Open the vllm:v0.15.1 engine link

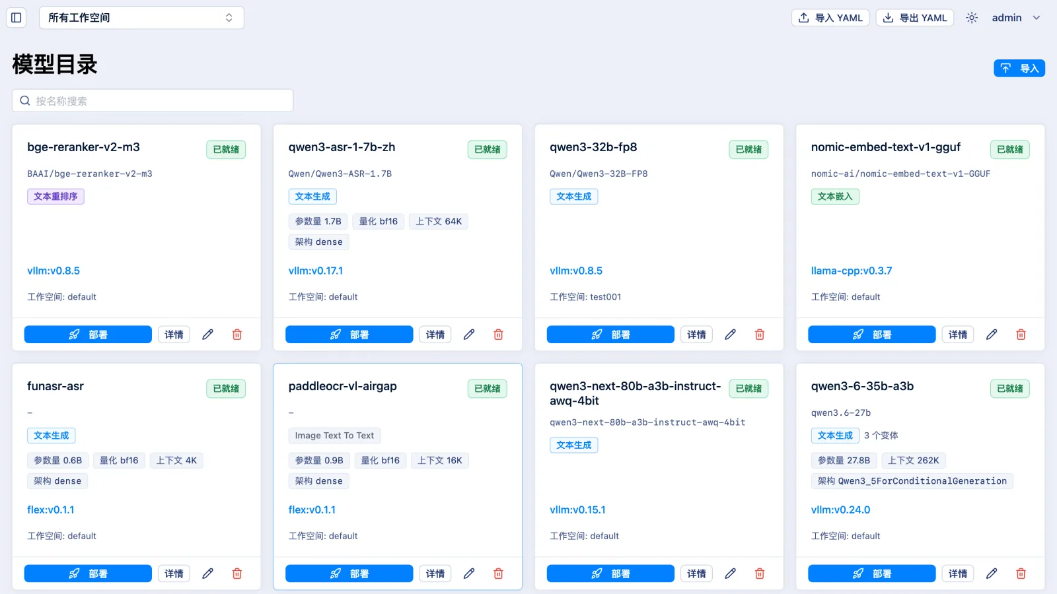pos(577,510)
